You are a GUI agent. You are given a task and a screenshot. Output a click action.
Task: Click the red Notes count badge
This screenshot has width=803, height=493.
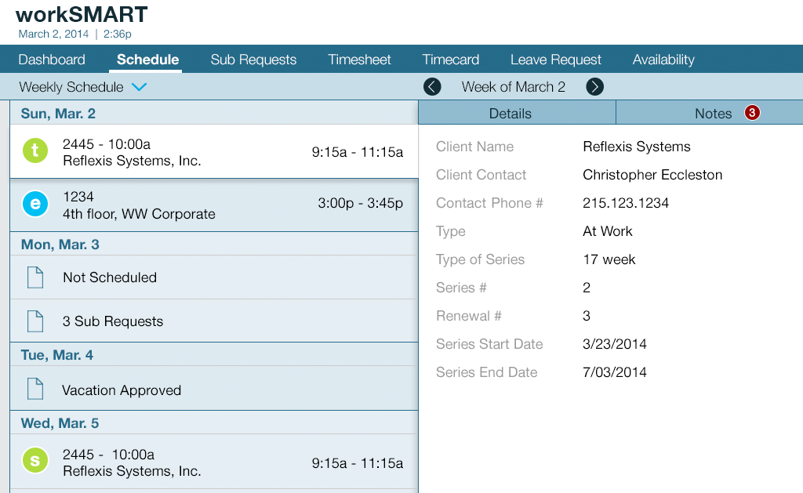(x=751, y=113)
